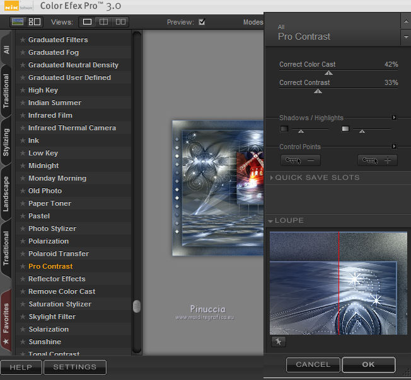Open the Favorites tab

click(x=6, y=322)
